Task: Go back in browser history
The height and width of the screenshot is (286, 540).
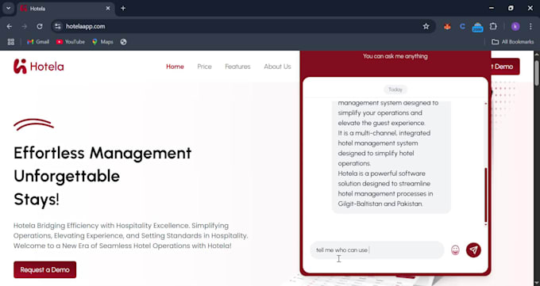Action: point(10,26)
